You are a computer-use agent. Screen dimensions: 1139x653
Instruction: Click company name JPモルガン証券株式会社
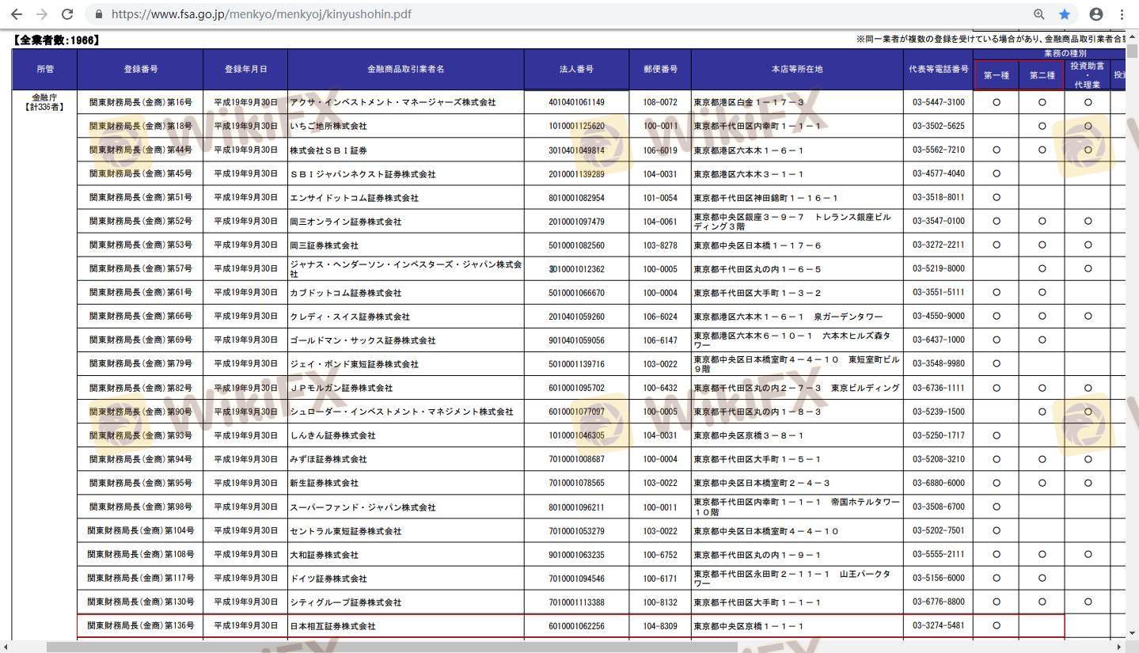pos(341,388)
